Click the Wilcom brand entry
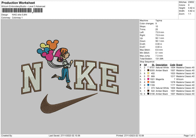The image size is (196, 138). click(180, 79)
